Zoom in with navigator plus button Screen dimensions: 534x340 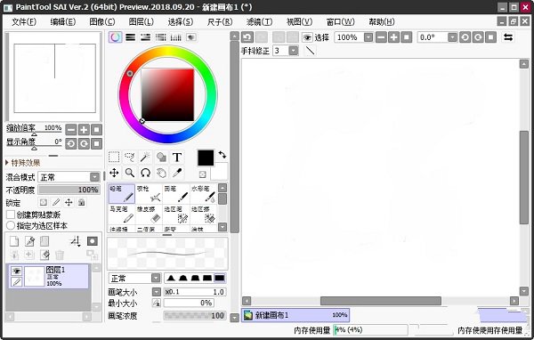(x=84, y=129)
